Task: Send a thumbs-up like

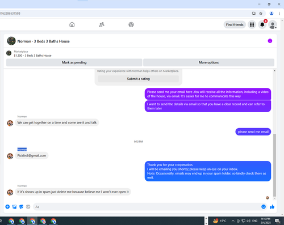Action: pos(272,207)
